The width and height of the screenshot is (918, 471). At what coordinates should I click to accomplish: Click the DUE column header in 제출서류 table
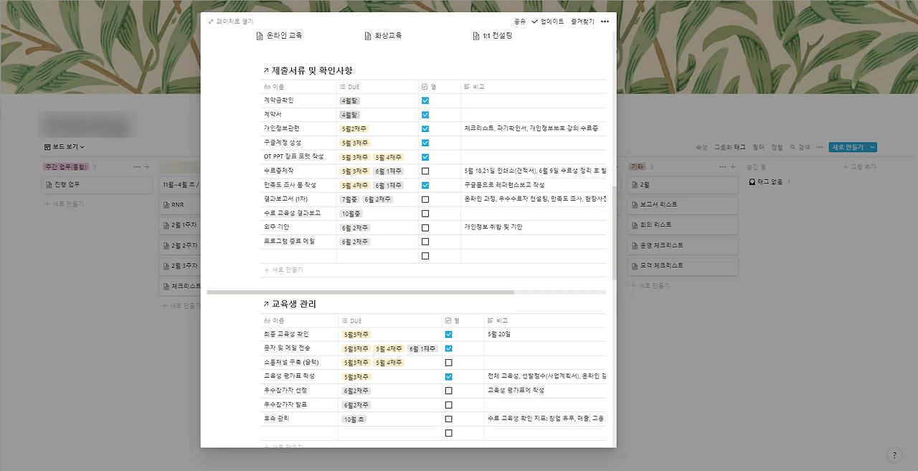click(x=377, y=87)
